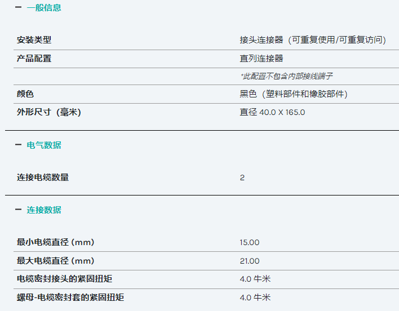The width and height of the screenshot is (399, 311).
Task: Click the 直径 40.0 X 165.0 value
Action: click(272, 112)
